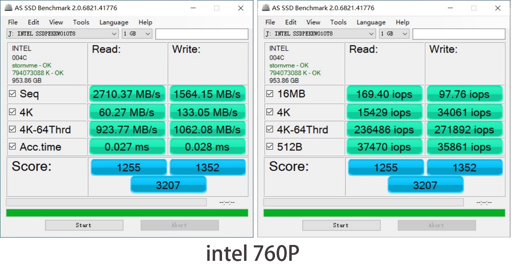The image size is (517, 271).
Task: Open the Language menu in the iops window
Action: 371,22
